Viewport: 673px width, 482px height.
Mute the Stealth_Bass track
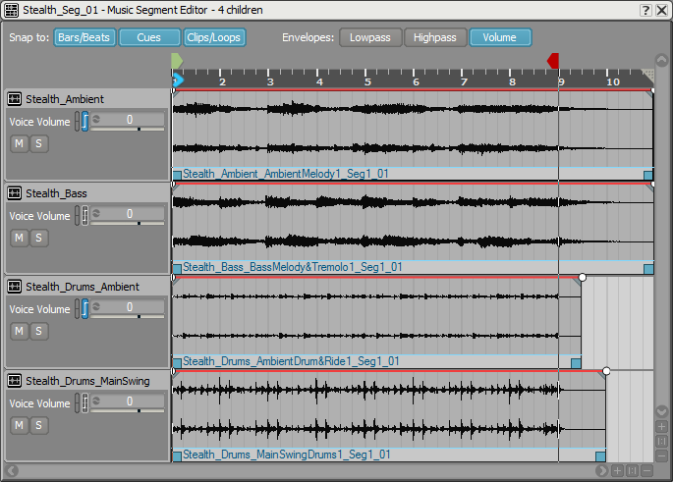[x=20, y=238]
